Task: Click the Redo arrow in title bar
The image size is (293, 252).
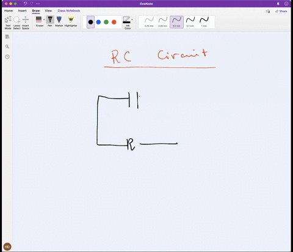Action: 32,4
